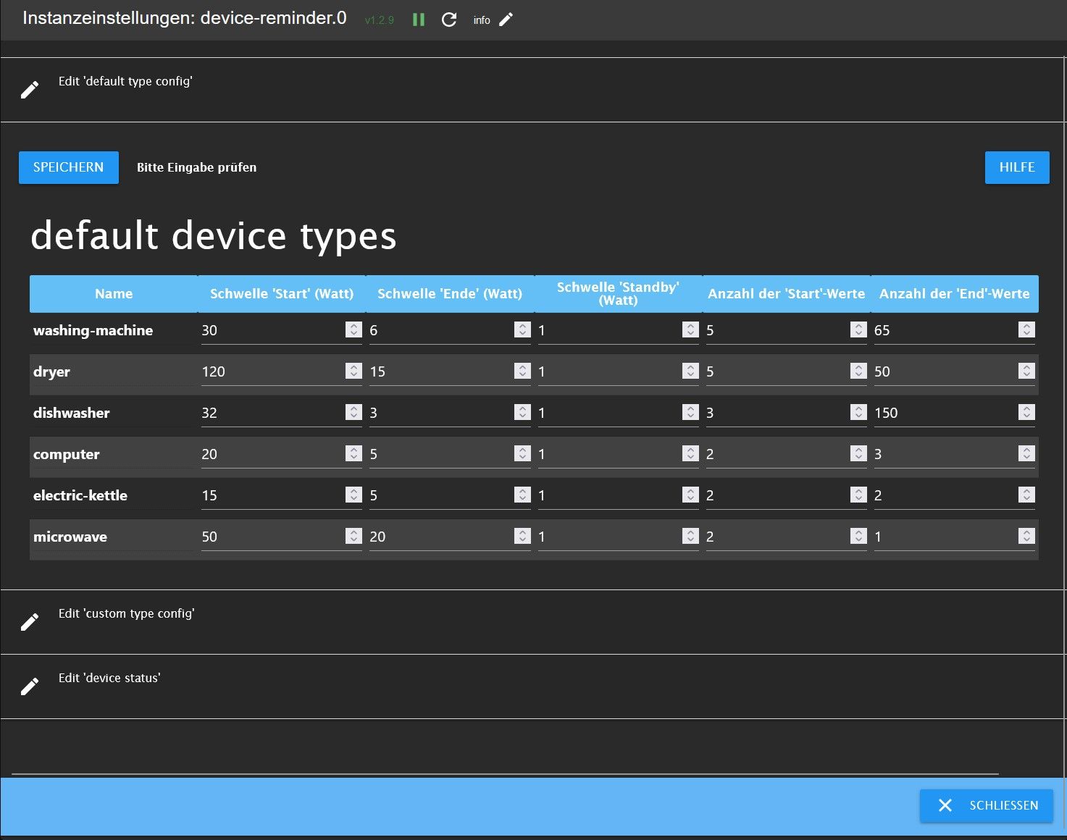
Task: Adjust washing-machine end threshold stepper
Action: pyautogui.click(x=522, y=329)
